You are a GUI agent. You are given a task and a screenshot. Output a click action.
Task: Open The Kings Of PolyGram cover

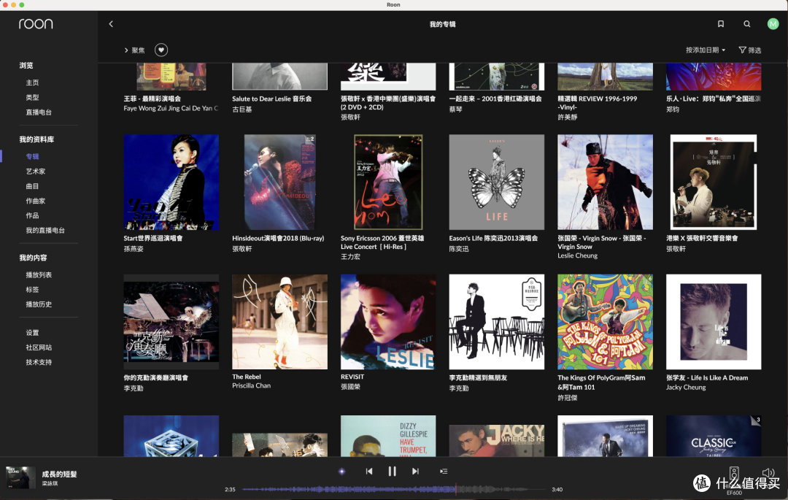[x=605, y=322]
